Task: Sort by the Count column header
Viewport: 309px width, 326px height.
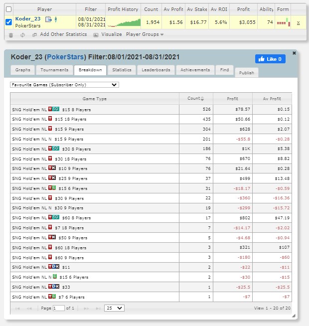Action: click(196, 99)
